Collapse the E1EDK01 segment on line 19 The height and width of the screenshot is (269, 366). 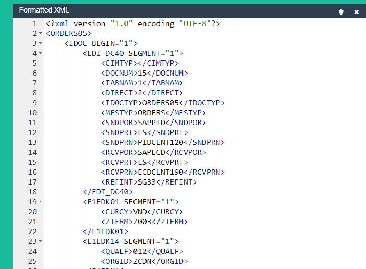click(x=40, y=202)
